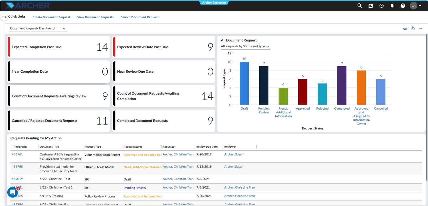Click the Draft axis label
This screenshot has height=206, width=428.
(244, 109)
